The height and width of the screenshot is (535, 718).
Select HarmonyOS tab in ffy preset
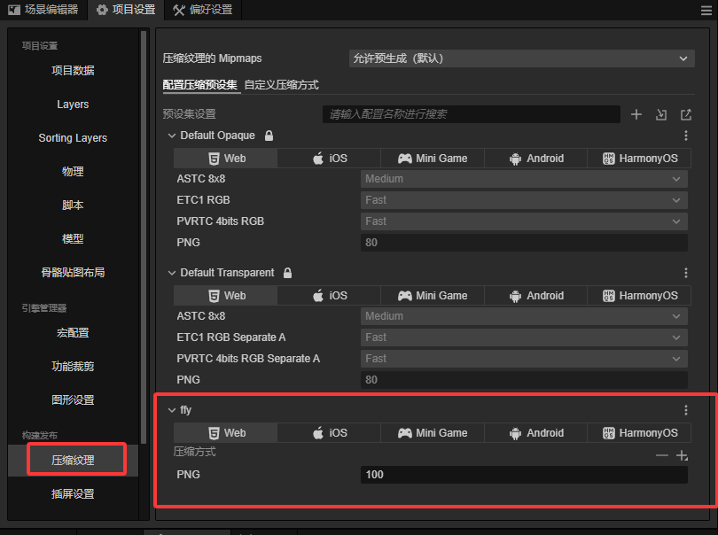coord(639,433)
